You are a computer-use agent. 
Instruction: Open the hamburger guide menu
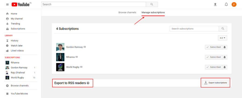coord(8,5)
